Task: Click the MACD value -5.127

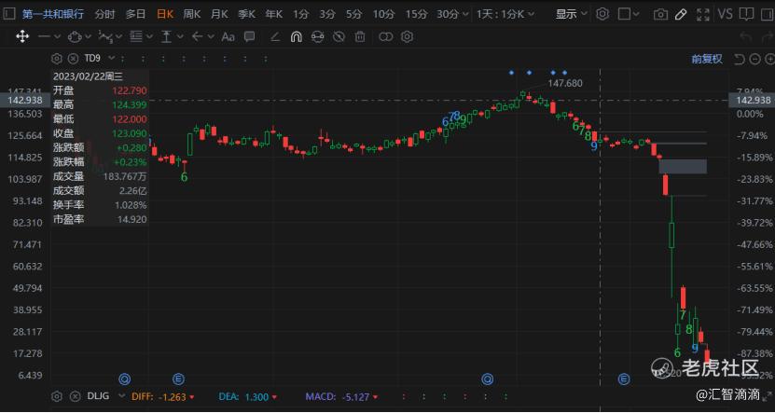Action: [x=358, y=397]
